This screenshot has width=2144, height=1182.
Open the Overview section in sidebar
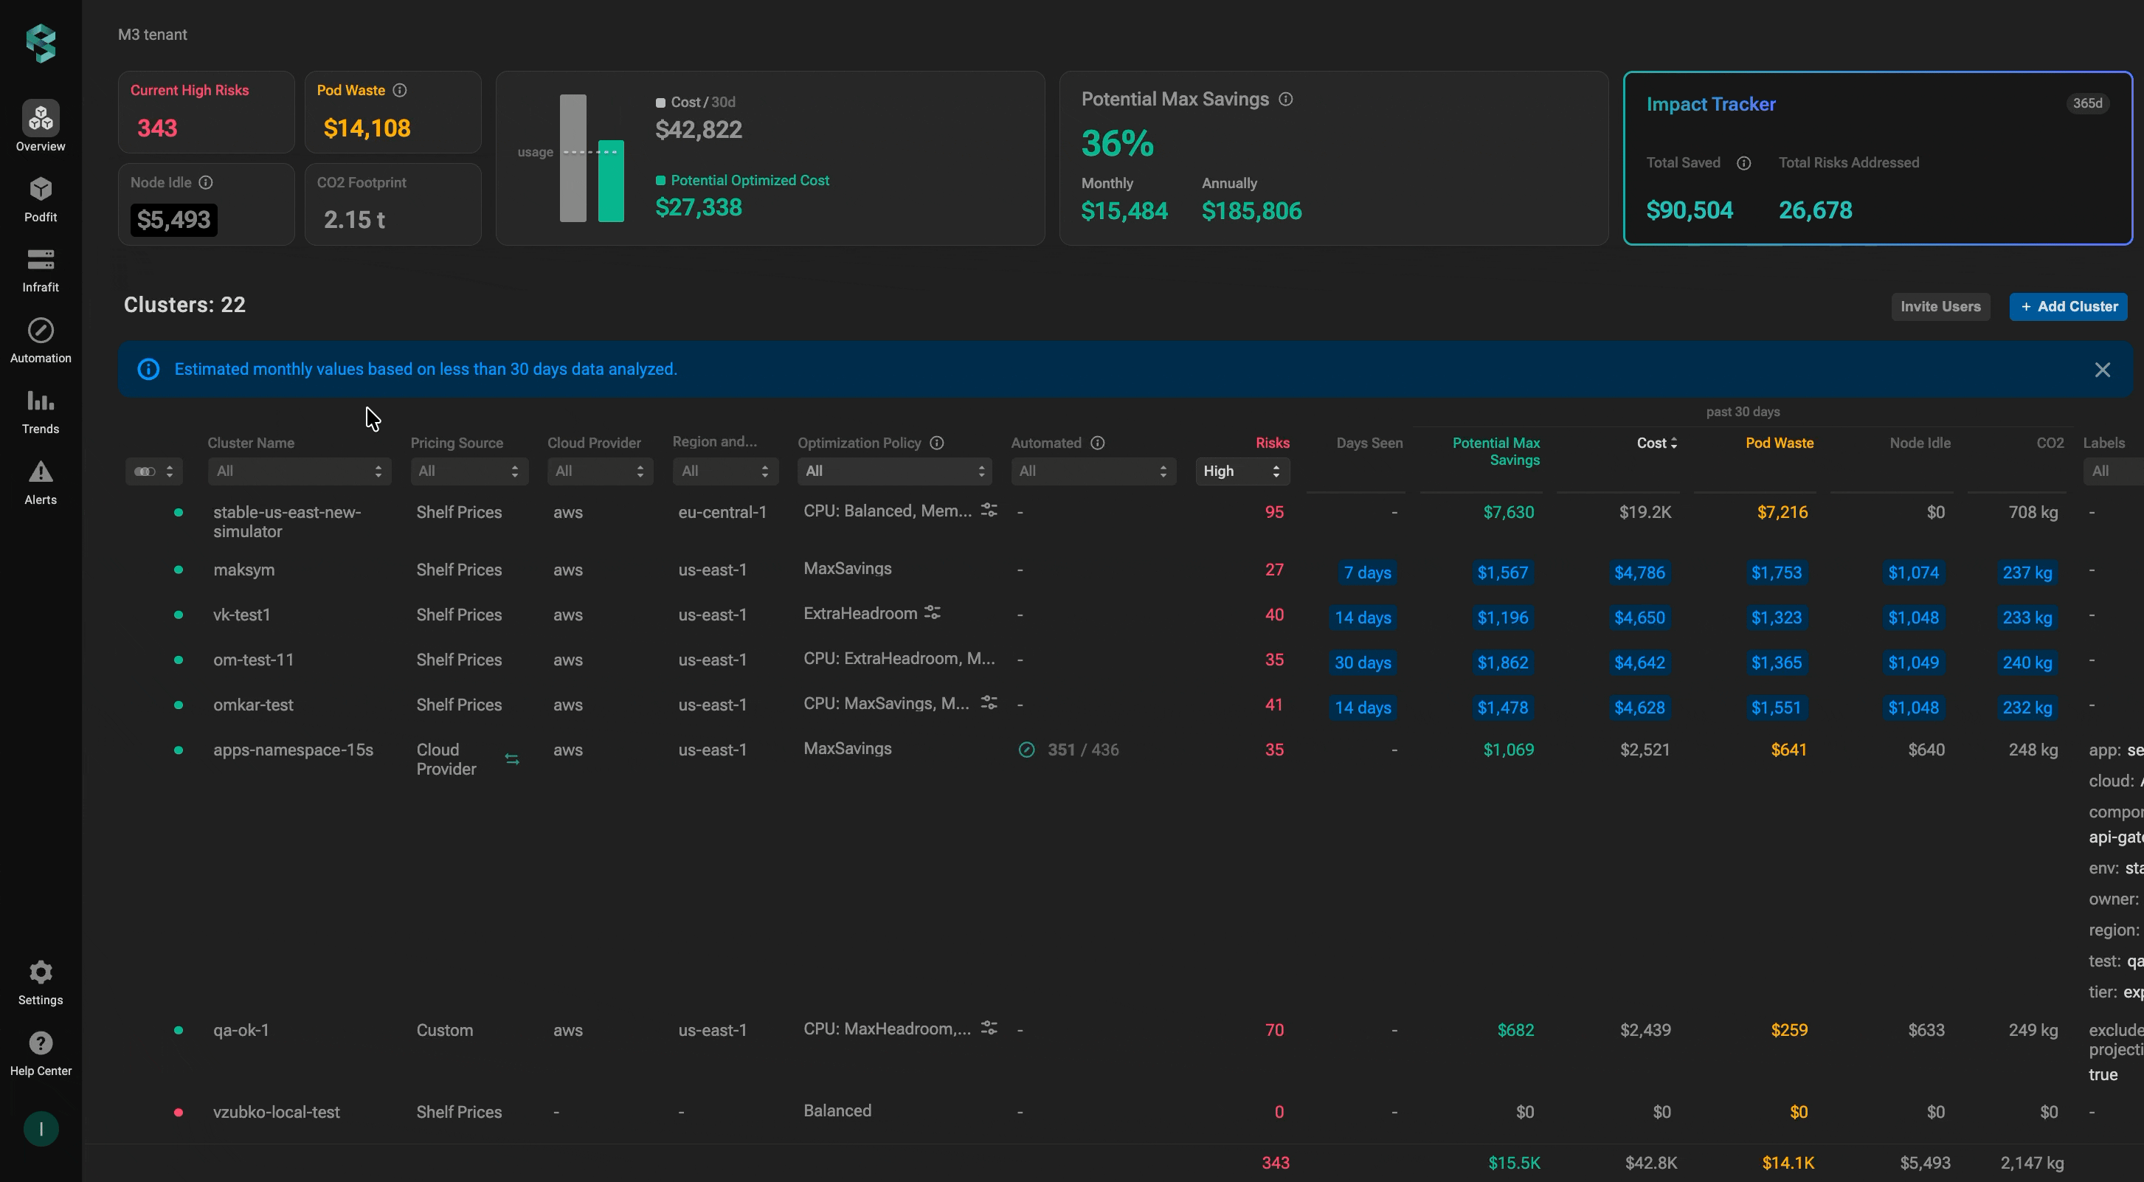coord(40,126)
